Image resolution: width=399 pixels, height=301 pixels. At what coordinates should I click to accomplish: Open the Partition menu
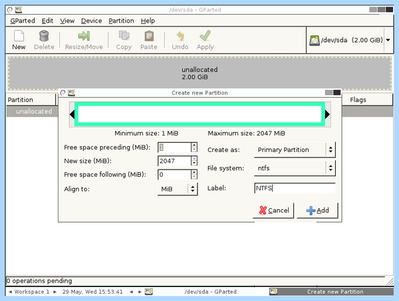(x=121, y=21)
